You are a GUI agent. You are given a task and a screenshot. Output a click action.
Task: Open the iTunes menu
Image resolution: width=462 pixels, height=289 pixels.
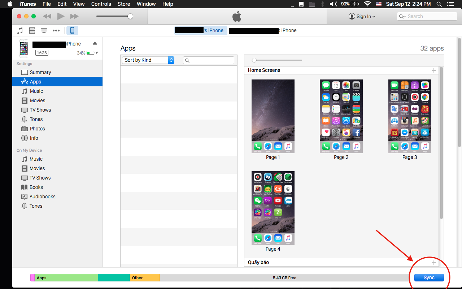pos(27,4)
